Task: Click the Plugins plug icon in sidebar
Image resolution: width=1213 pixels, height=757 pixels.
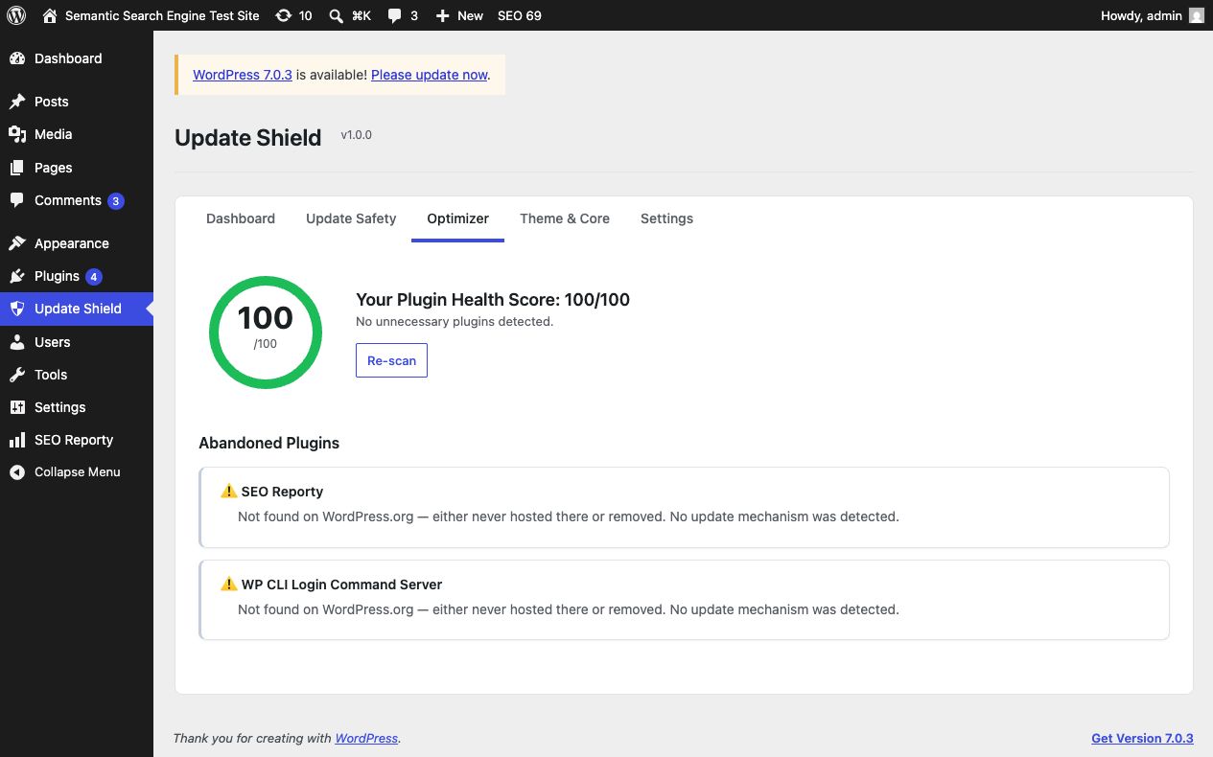Action: click(17, 276)
